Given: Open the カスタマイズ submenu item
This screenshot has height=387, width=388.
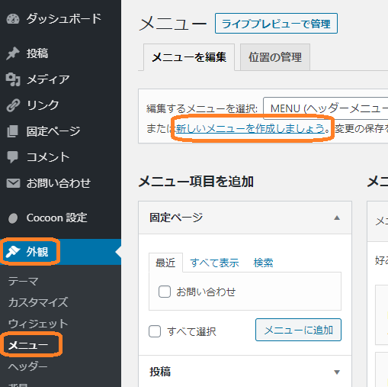Looking at the screenshot, I should [x=38, y=302].
